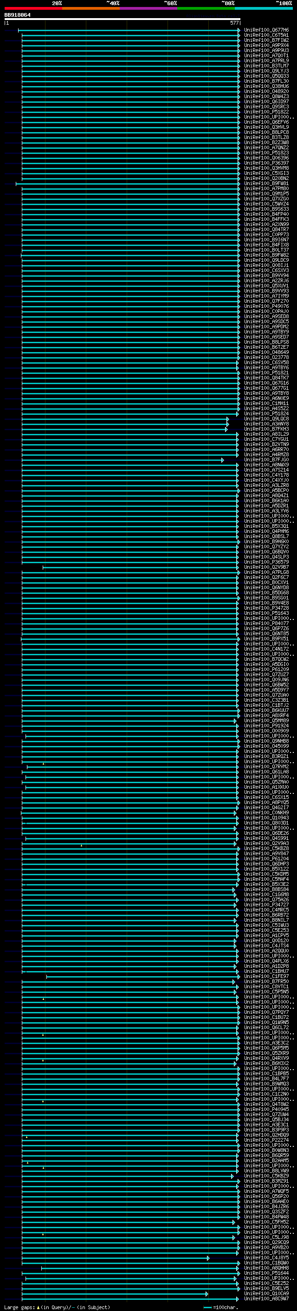Click the purple ~60% identity legend swatch
Screen dimensions: 297x1311
149,8
